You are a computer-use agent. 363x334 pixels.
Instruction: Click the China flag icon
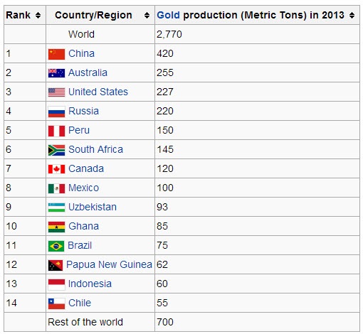point(56,54)
